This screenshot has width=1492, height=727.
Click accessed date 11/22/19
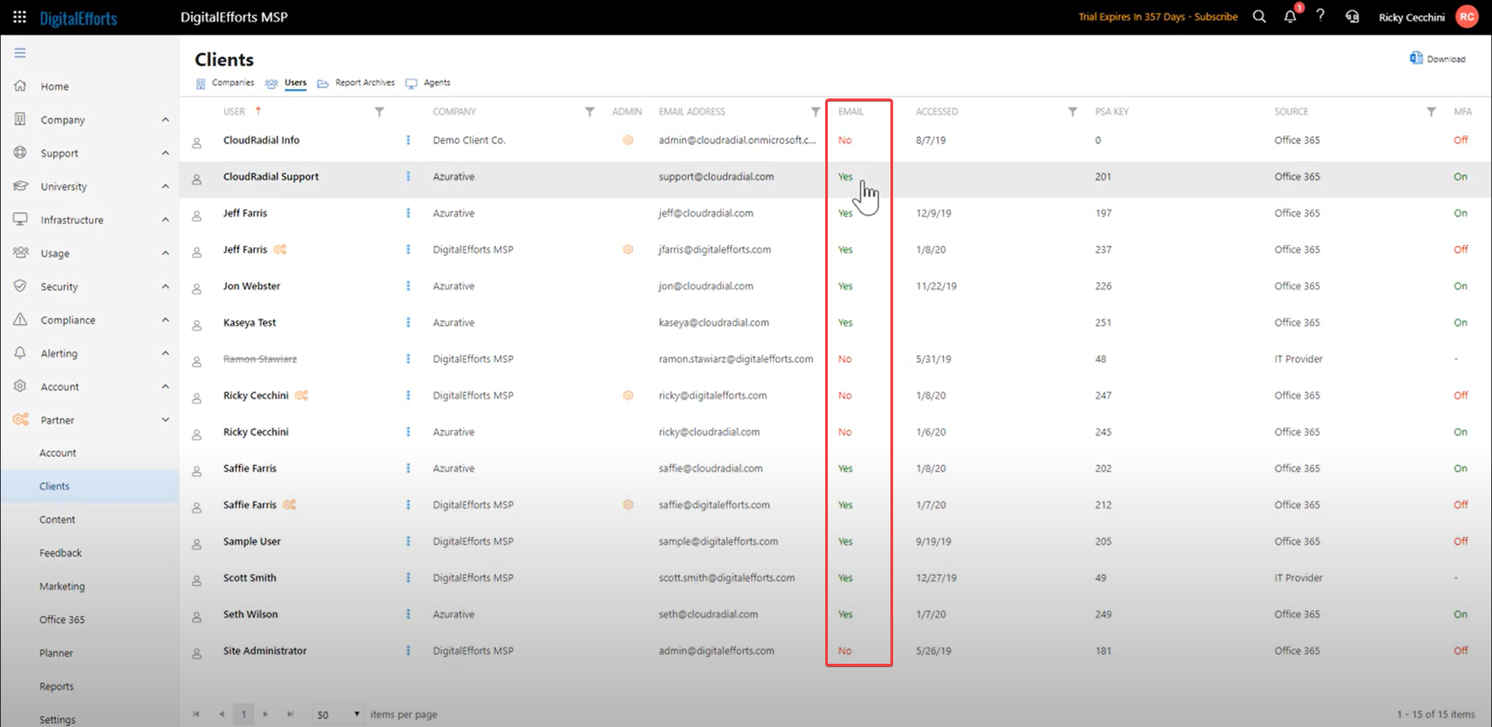(x=936, y=286)
